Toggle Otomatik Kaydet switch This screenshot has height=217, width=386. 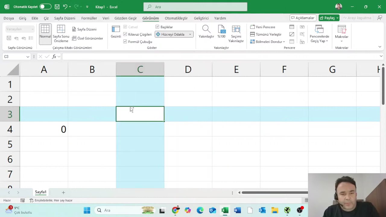point(45,7)
